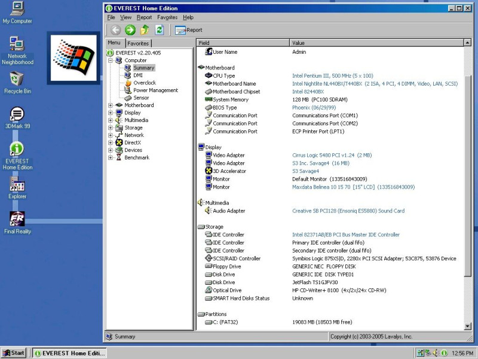Select the Sensor tree item
Screen dimensions: 478x359
pos(141,98)
